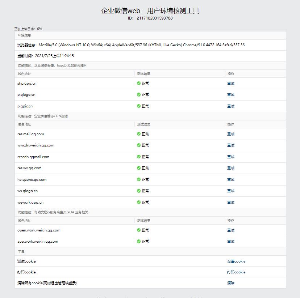Select the res.mail.qq.com domain text
Viewport: 300px width, 298px height.
(30, 134)
